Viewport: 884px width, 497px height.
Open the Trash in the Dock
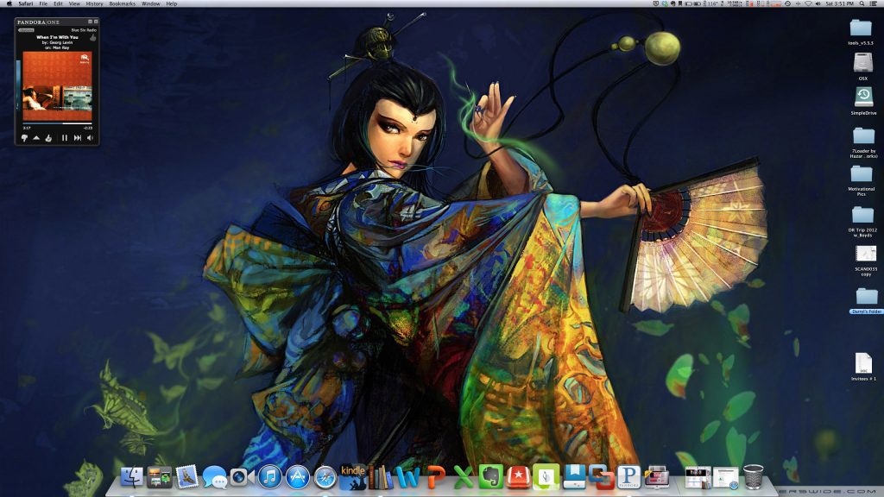point(753,477)
